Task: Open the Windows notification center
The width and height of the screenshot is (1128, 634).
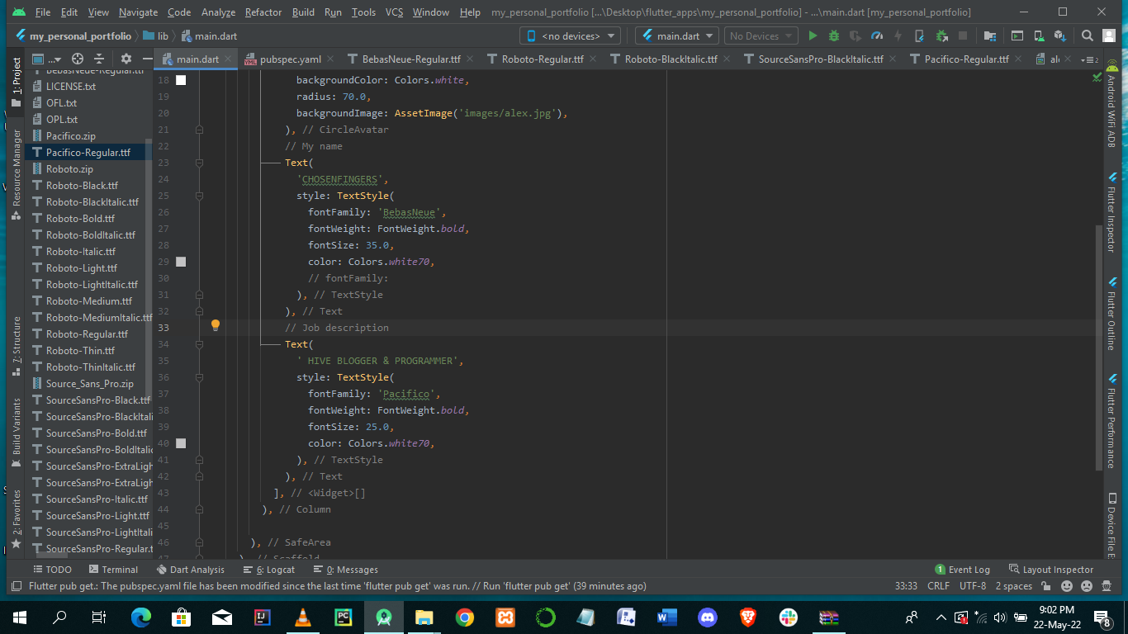Action: (x=1102, y=617)
